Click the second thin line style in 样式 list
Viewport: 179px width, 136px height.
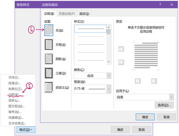point(91,36)
